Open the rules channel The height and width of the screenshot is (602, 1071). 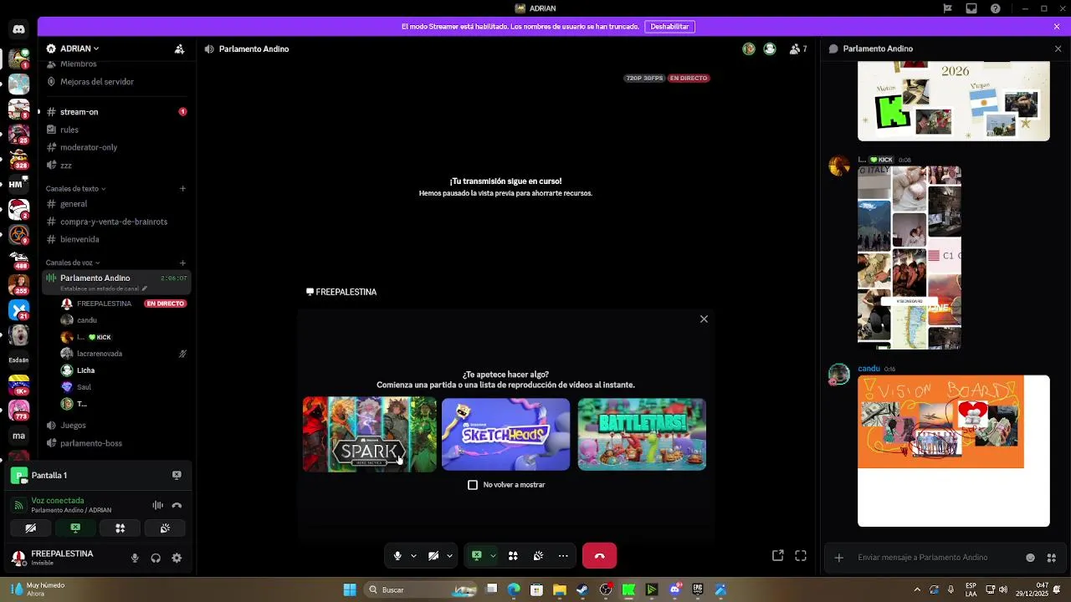116,130
